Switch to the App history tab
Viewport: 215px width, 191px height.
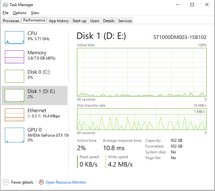tap(59, 21)
